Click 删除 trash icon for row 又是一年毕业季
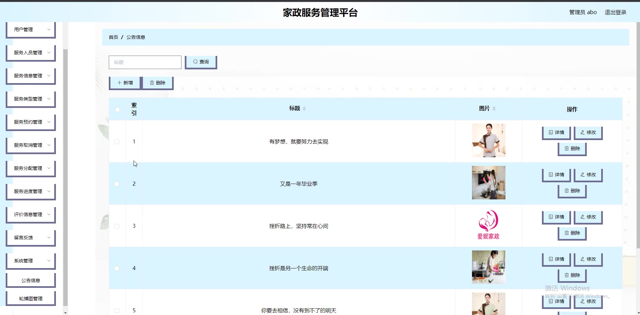The height and width of the screenshot is (315, 640). point(567,191)
